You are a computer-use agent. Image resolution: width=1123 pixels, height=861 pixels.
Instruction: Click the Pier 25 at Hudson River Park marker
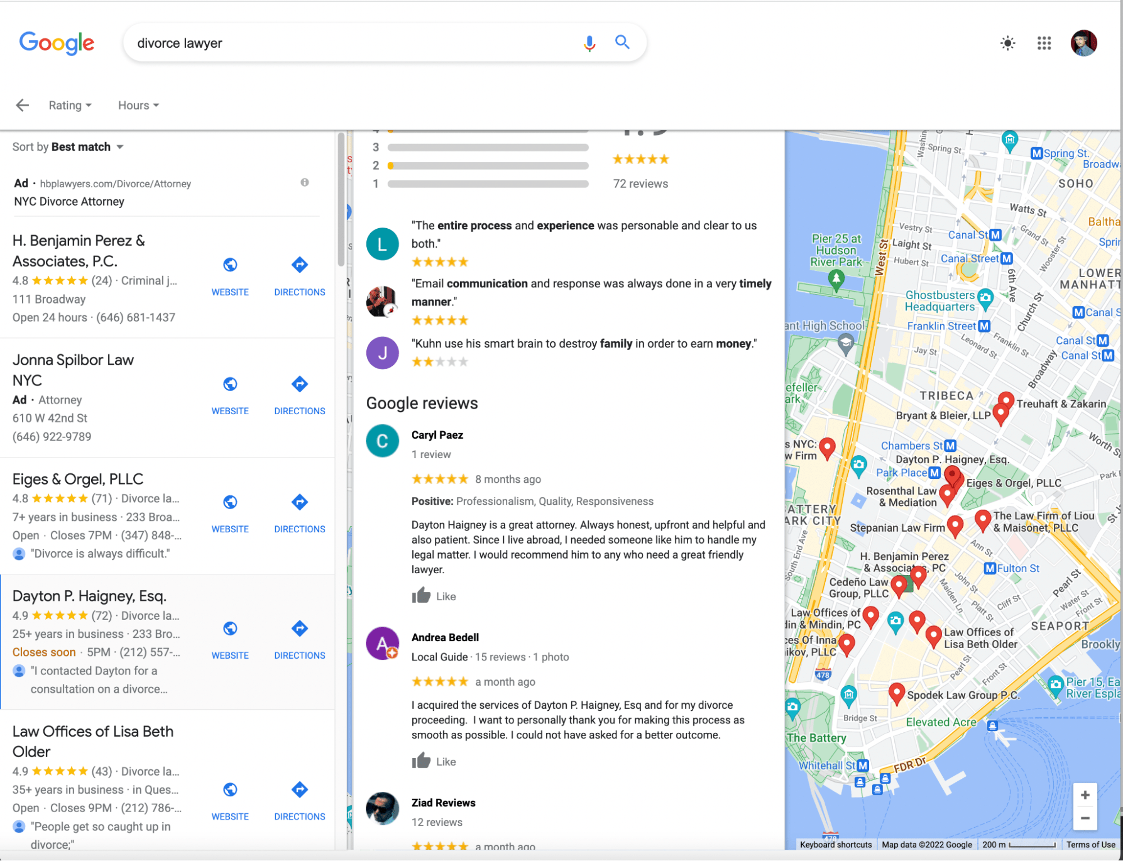836,279
